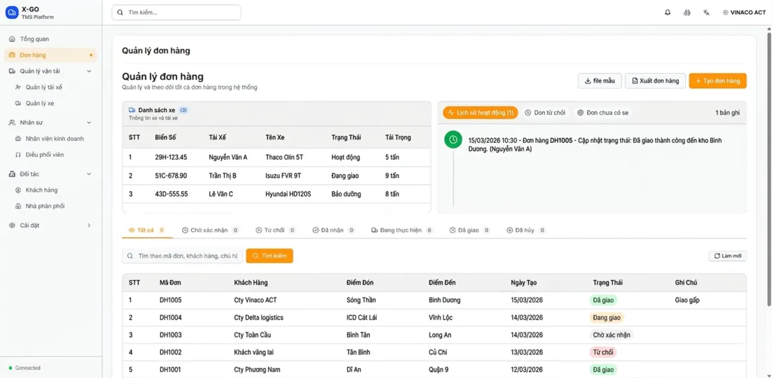Viewport: 772px width, 378px height.
Task: Click the orange Tìm kiếm button
Action: [269, 256]
